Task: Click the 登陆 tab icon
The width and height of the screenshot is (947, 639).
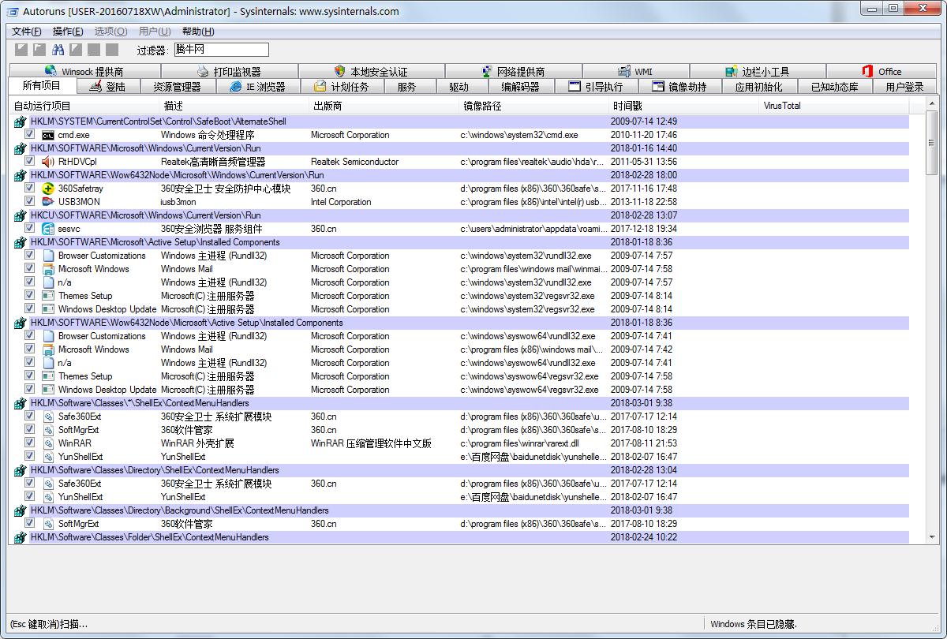Action: [x=95, y=86]
